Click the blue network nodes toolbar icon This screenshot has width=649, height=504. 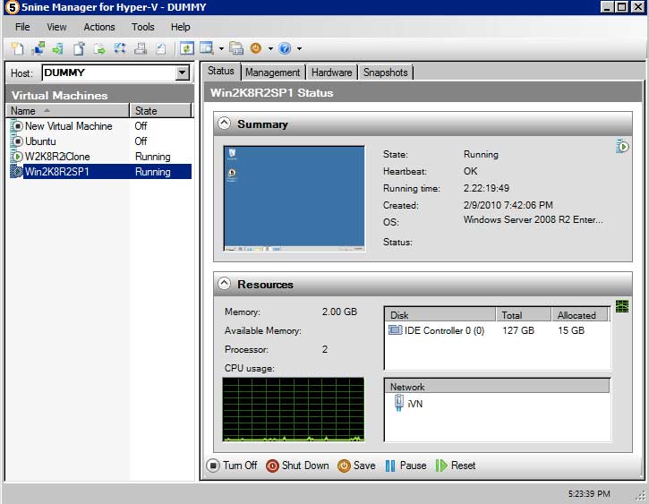120,48
